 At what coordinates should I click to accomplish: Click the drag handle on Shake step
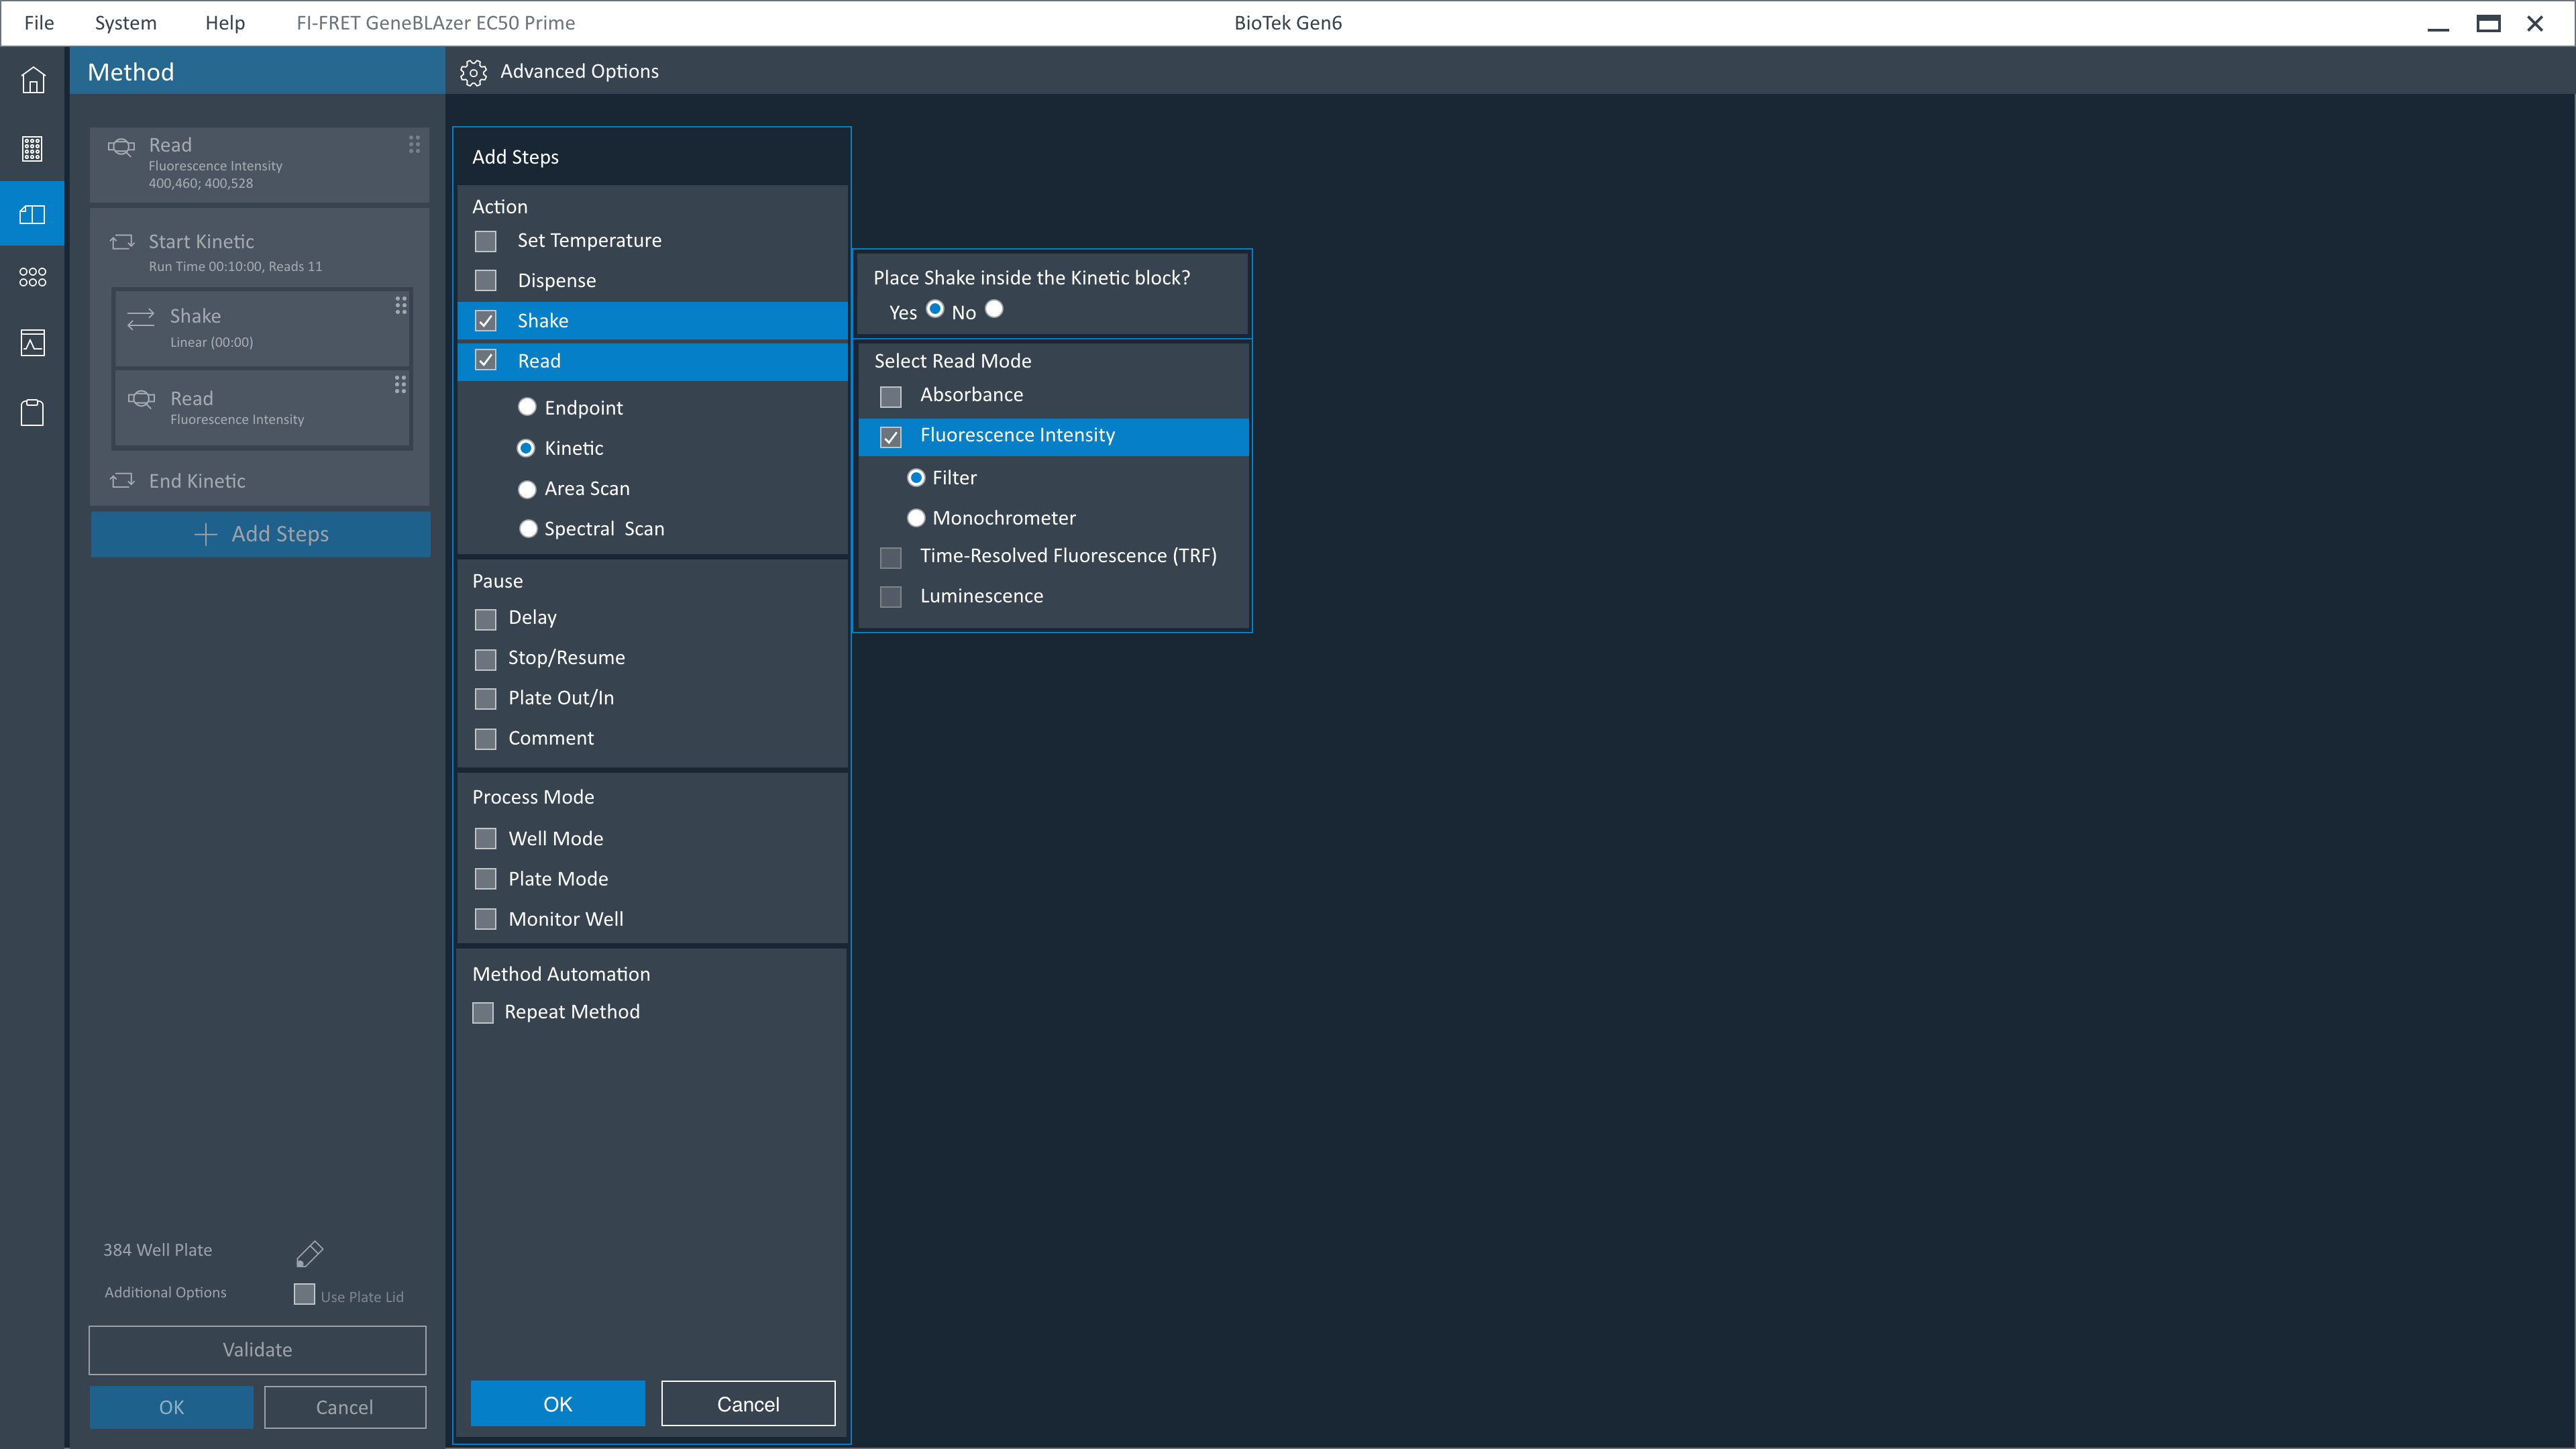coord(400,305)
